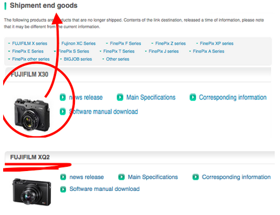The image size is (280, 215).
Task: Click green arrow icon beside X30 Corresponding information
Action: point(193,97)
